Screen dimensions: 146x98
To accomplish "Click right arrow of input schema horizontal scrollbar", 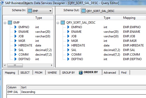I will click(52, 65).
